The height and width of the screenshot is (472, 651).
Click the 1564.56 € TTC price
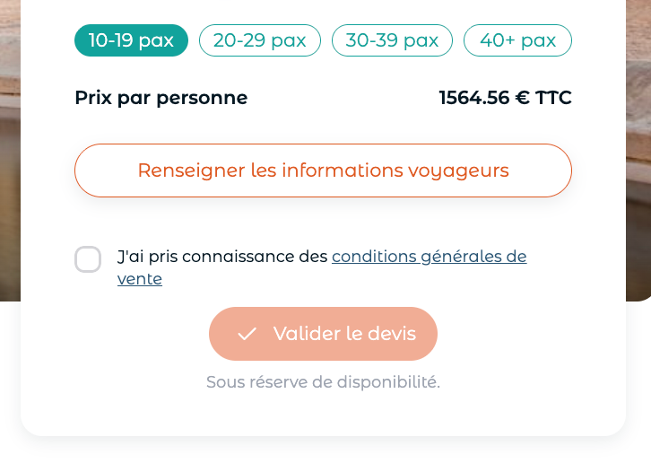(x=505, y=98)
